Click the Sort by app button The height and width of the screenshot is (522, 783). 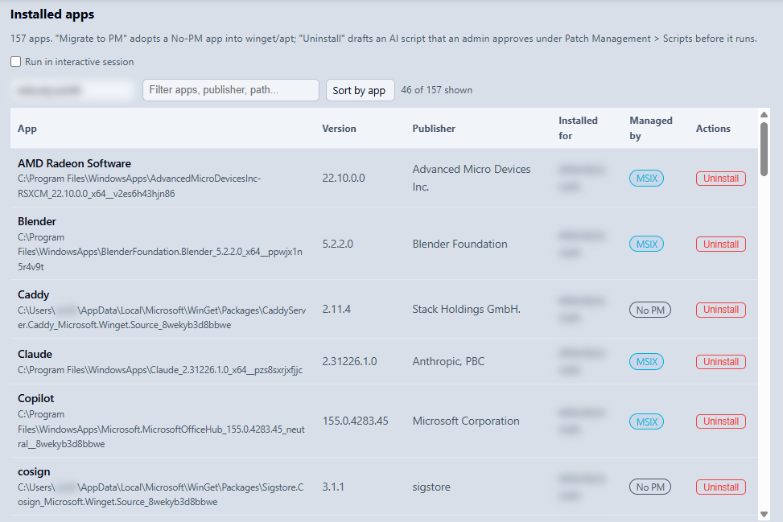360,90
